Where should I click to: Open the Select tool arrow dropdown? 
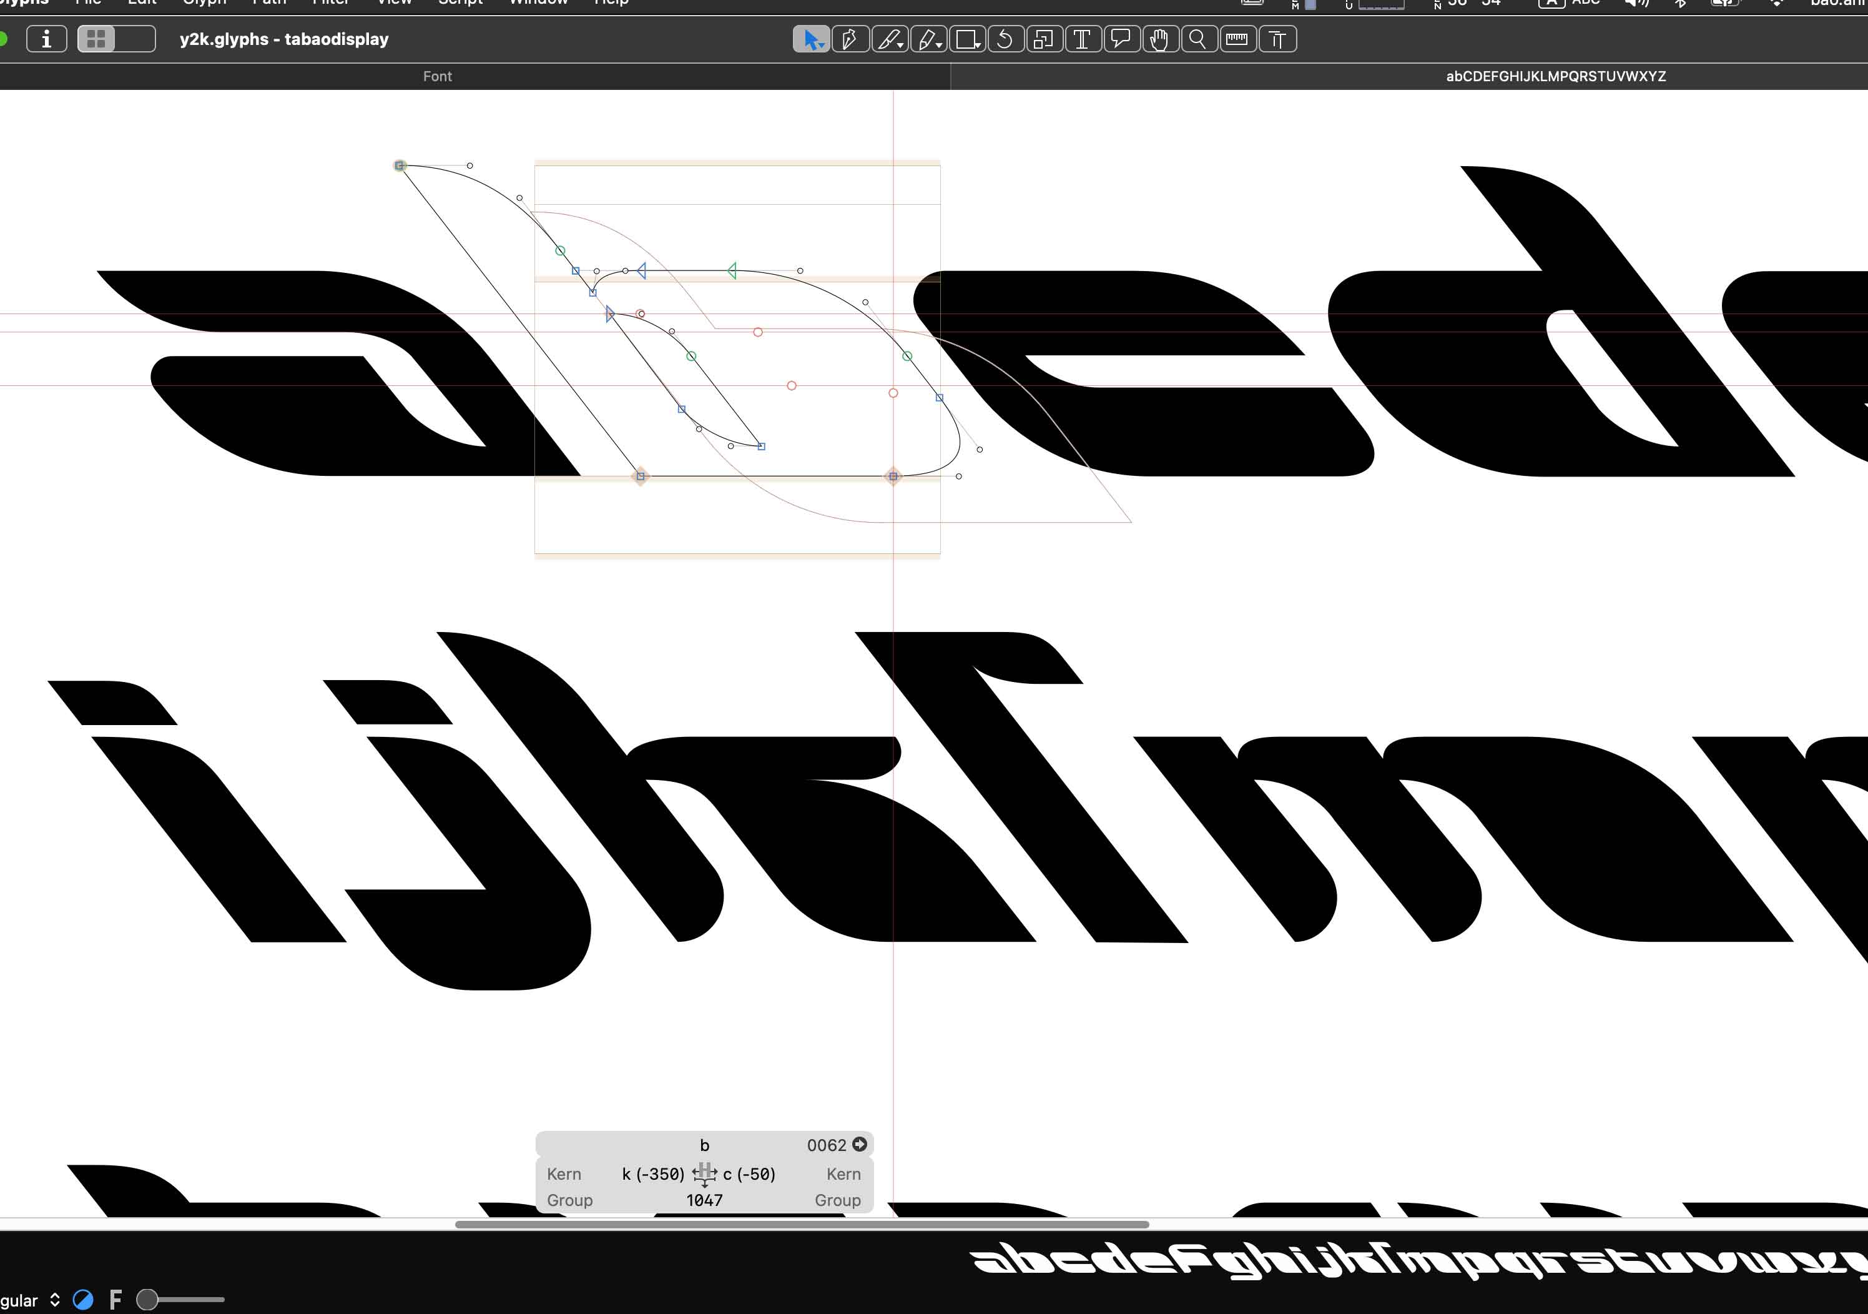tap(822, 45)
